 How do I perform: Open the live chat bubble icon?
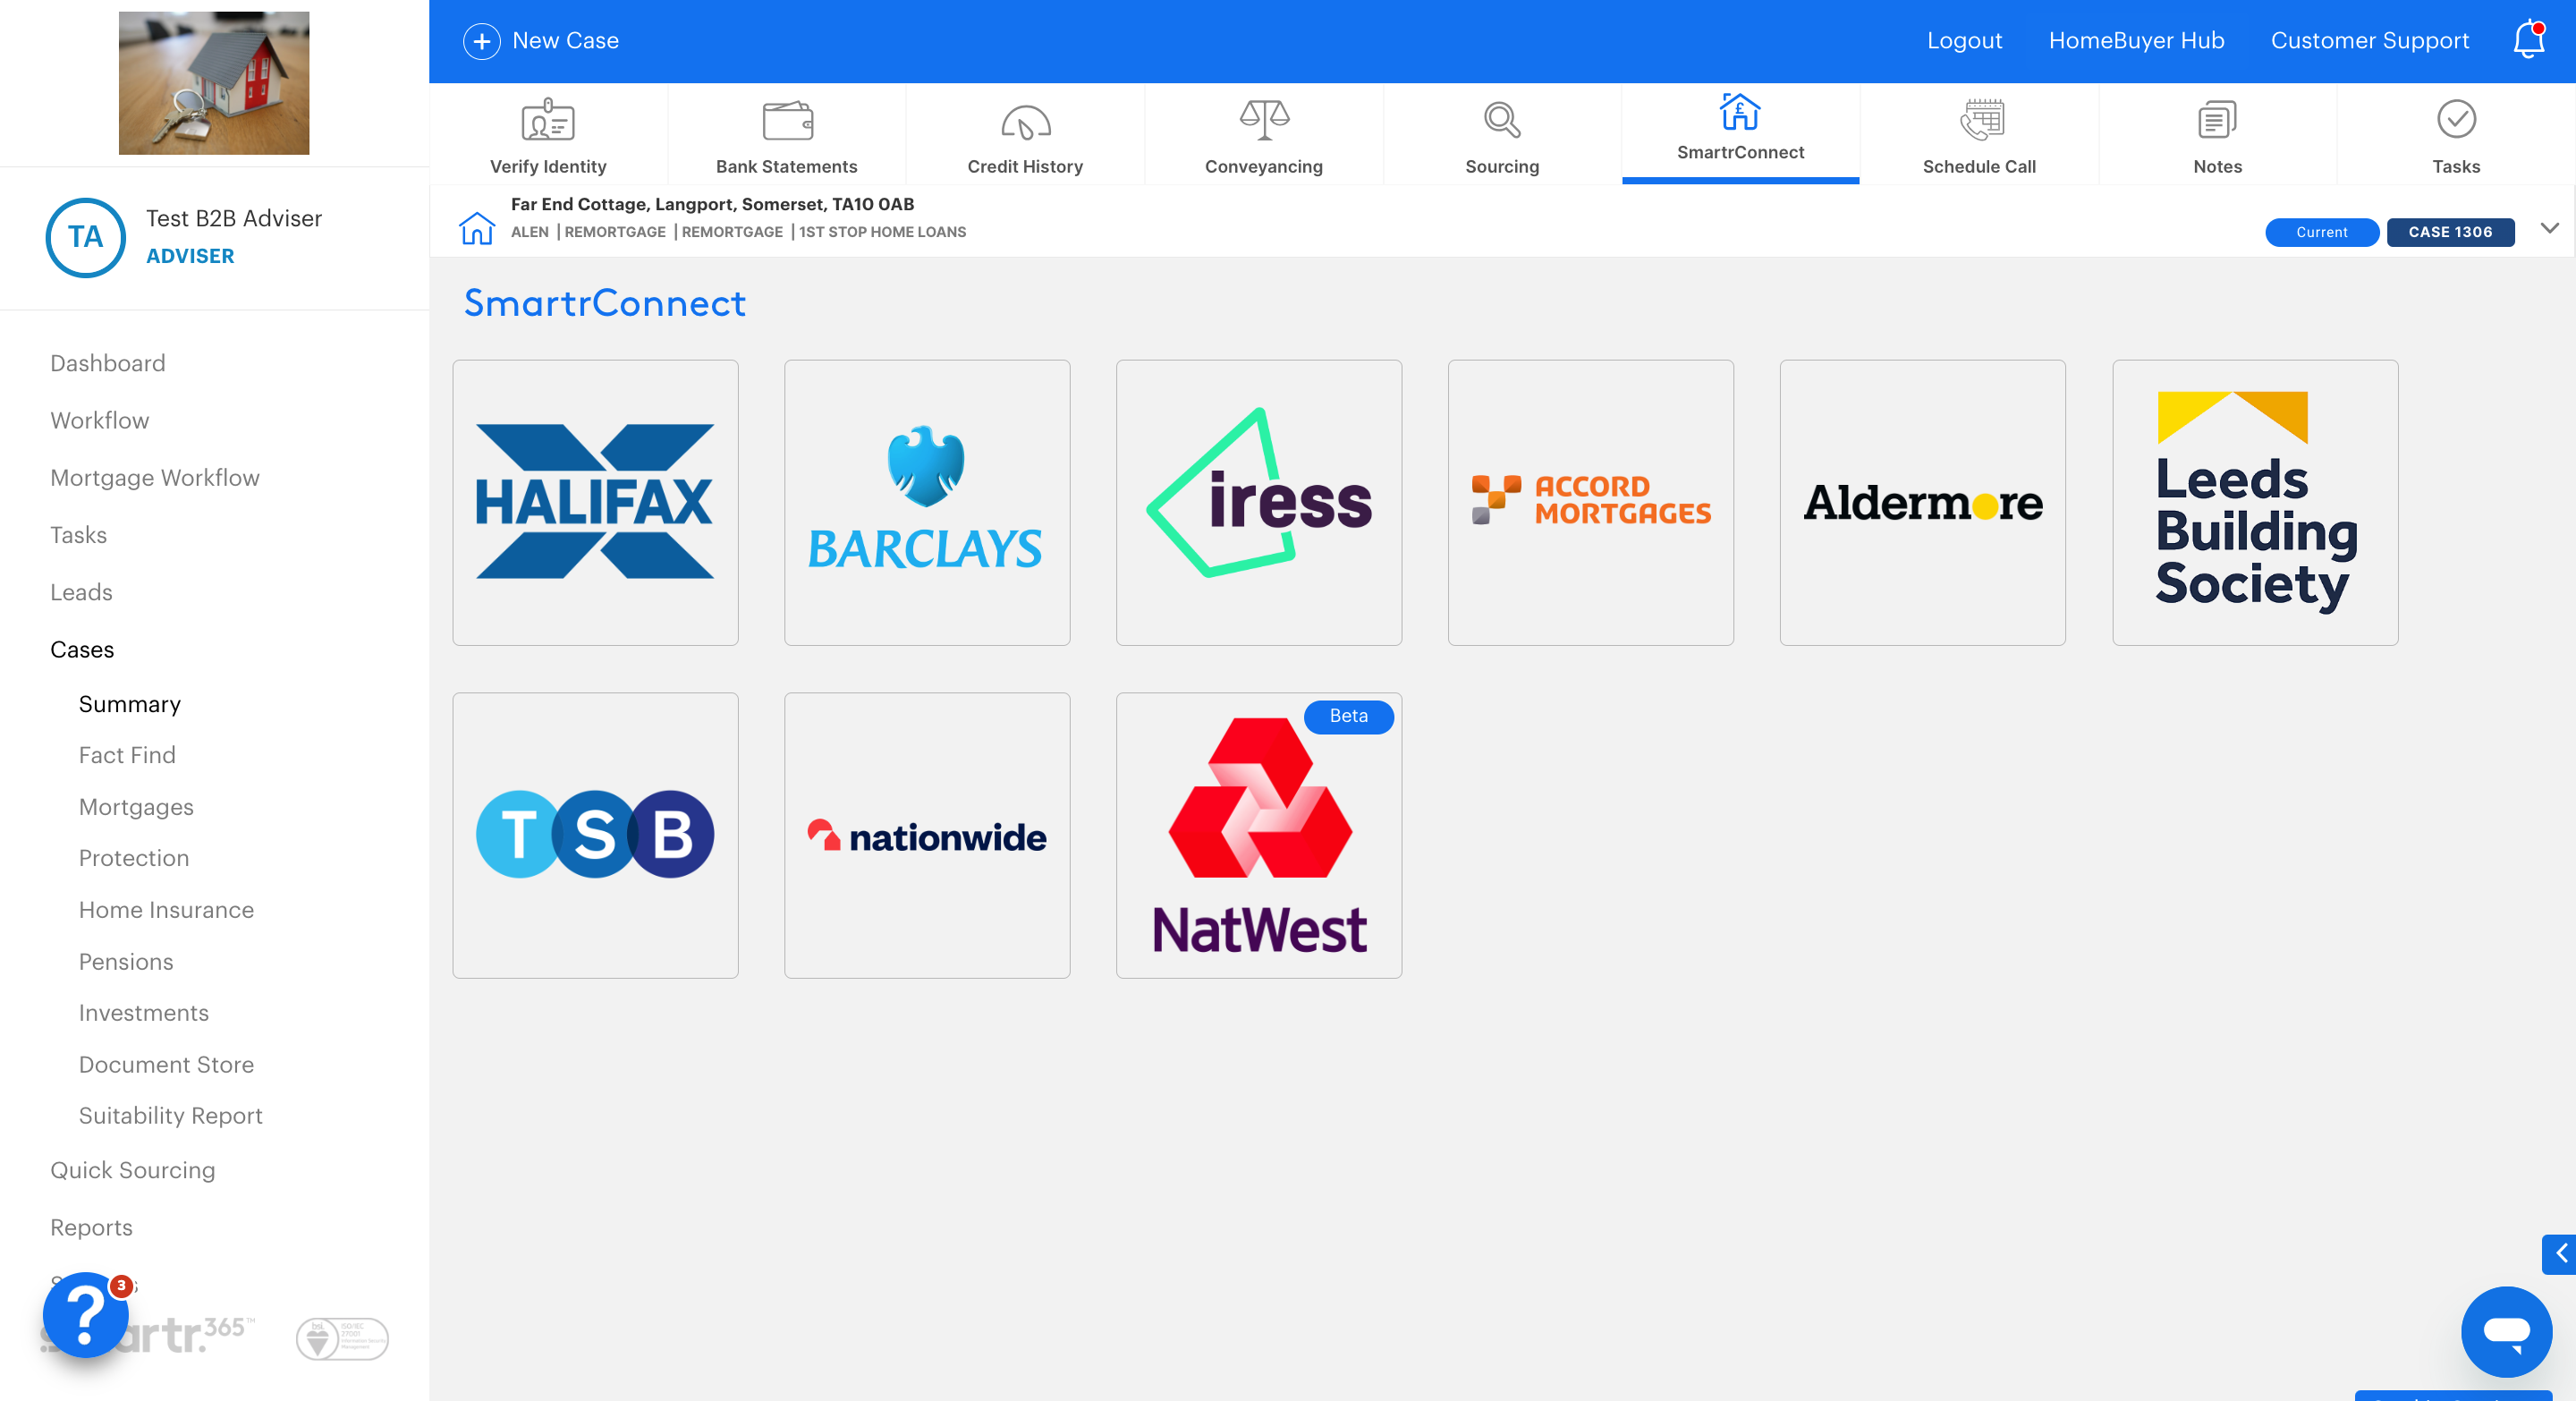2505,1330
